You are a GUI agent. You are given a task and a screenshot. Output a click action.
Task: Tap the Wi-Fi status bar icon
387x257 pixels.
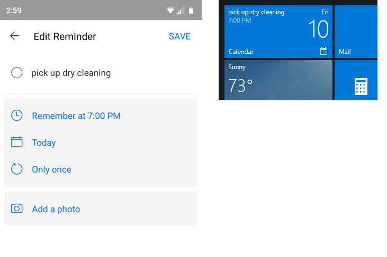pyautogui.click(x=170, y=11)
